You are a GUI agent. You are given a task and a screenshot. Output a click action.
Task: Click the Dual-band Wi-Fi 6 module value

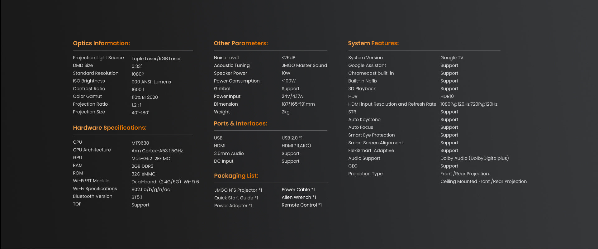[x=165, y=182]
